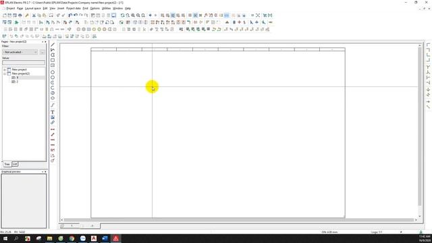This screenshot has width=432, height=243.
Task: Click the wrench settings icon
Action: tap(27, 16)
